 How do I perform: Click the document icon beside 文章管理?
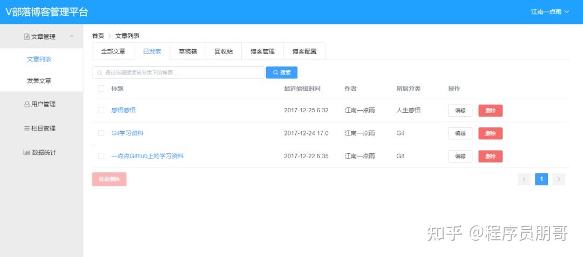(26, 37)
